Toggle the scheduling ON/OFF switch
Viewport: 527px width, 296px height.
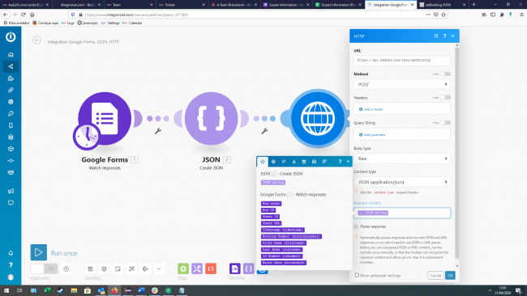[44, 269]
